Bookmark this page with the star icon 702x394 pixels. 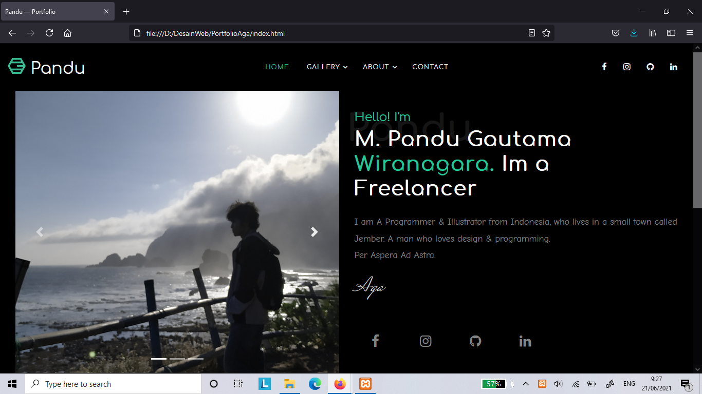pyautogui.click(x=546, y=33)
